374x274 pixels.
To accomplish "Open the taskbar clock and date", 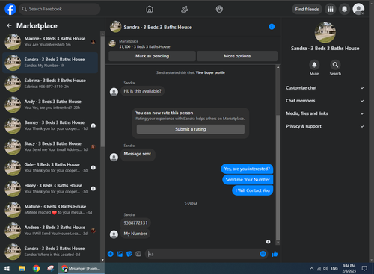I will click(x=349, y=268).
